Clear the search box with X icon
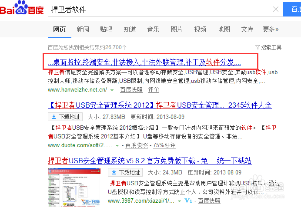Screen dimensions: 301x207 pyautogui.click(x=276, y=9)
